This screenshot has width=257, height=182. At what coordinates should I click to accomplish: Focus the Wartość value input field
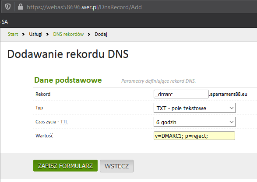pyautogui.click(x=194, y=136)
